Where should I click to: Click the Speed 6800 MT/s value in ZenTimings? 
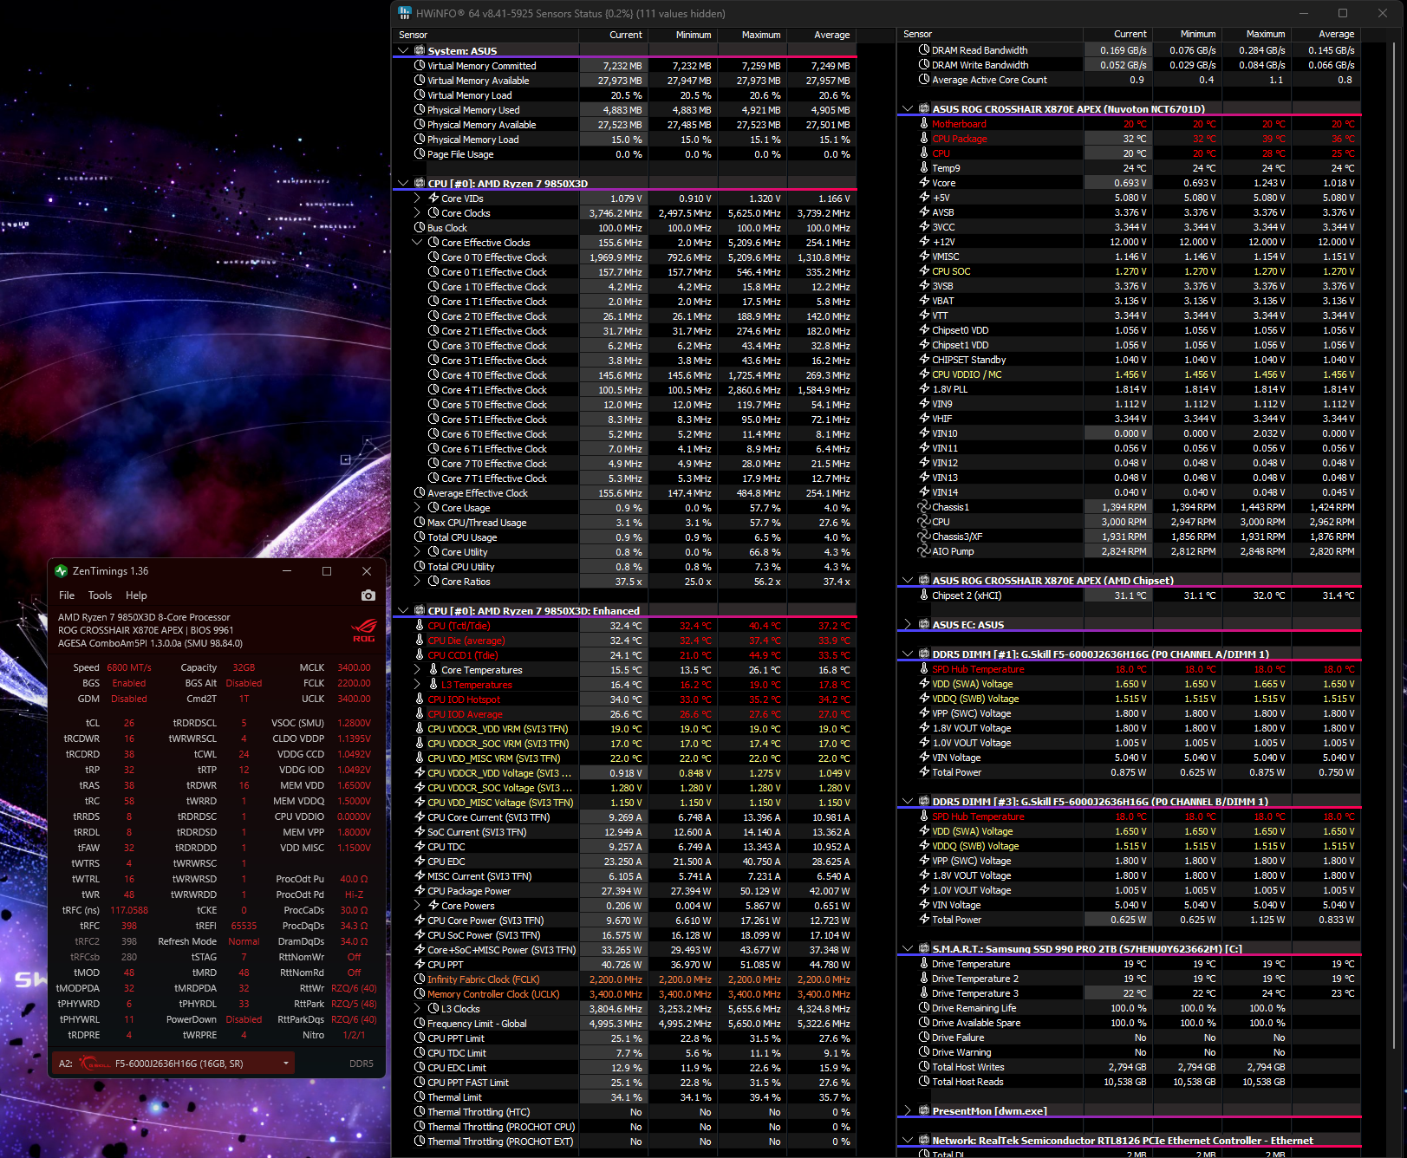pyautogui.click(x=129, y=667)
